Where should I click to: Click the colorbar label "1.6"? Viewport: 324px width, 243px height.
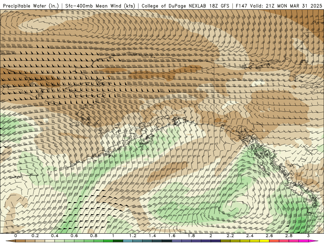[172, 236]
